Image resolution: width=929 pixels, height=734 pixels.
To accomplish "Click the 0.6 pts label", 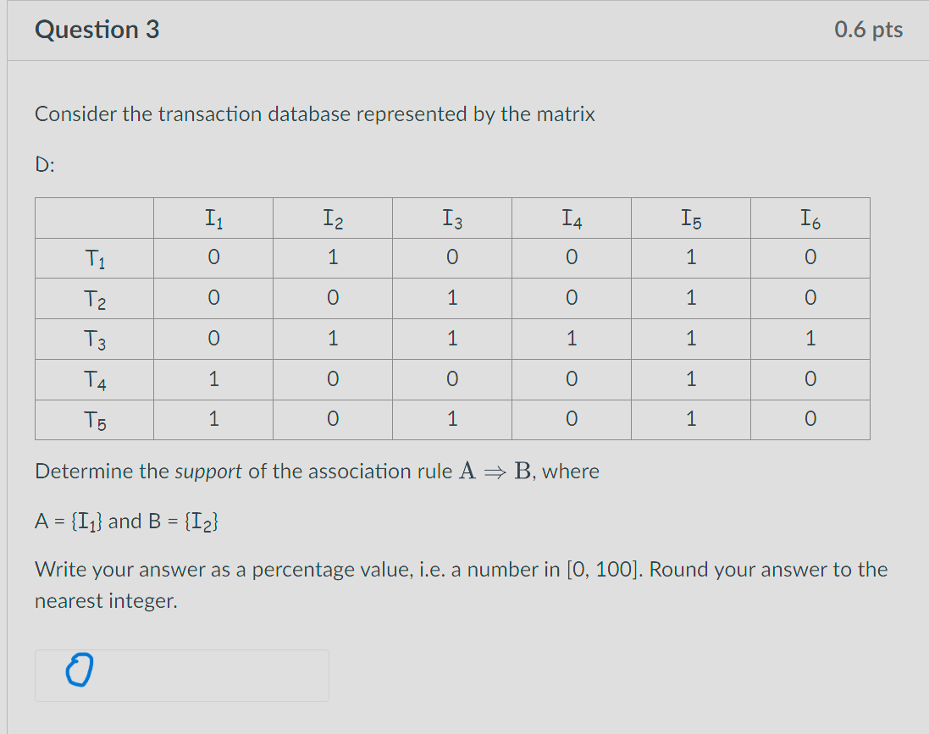I will pyautogui.click(x=868, y=29).
